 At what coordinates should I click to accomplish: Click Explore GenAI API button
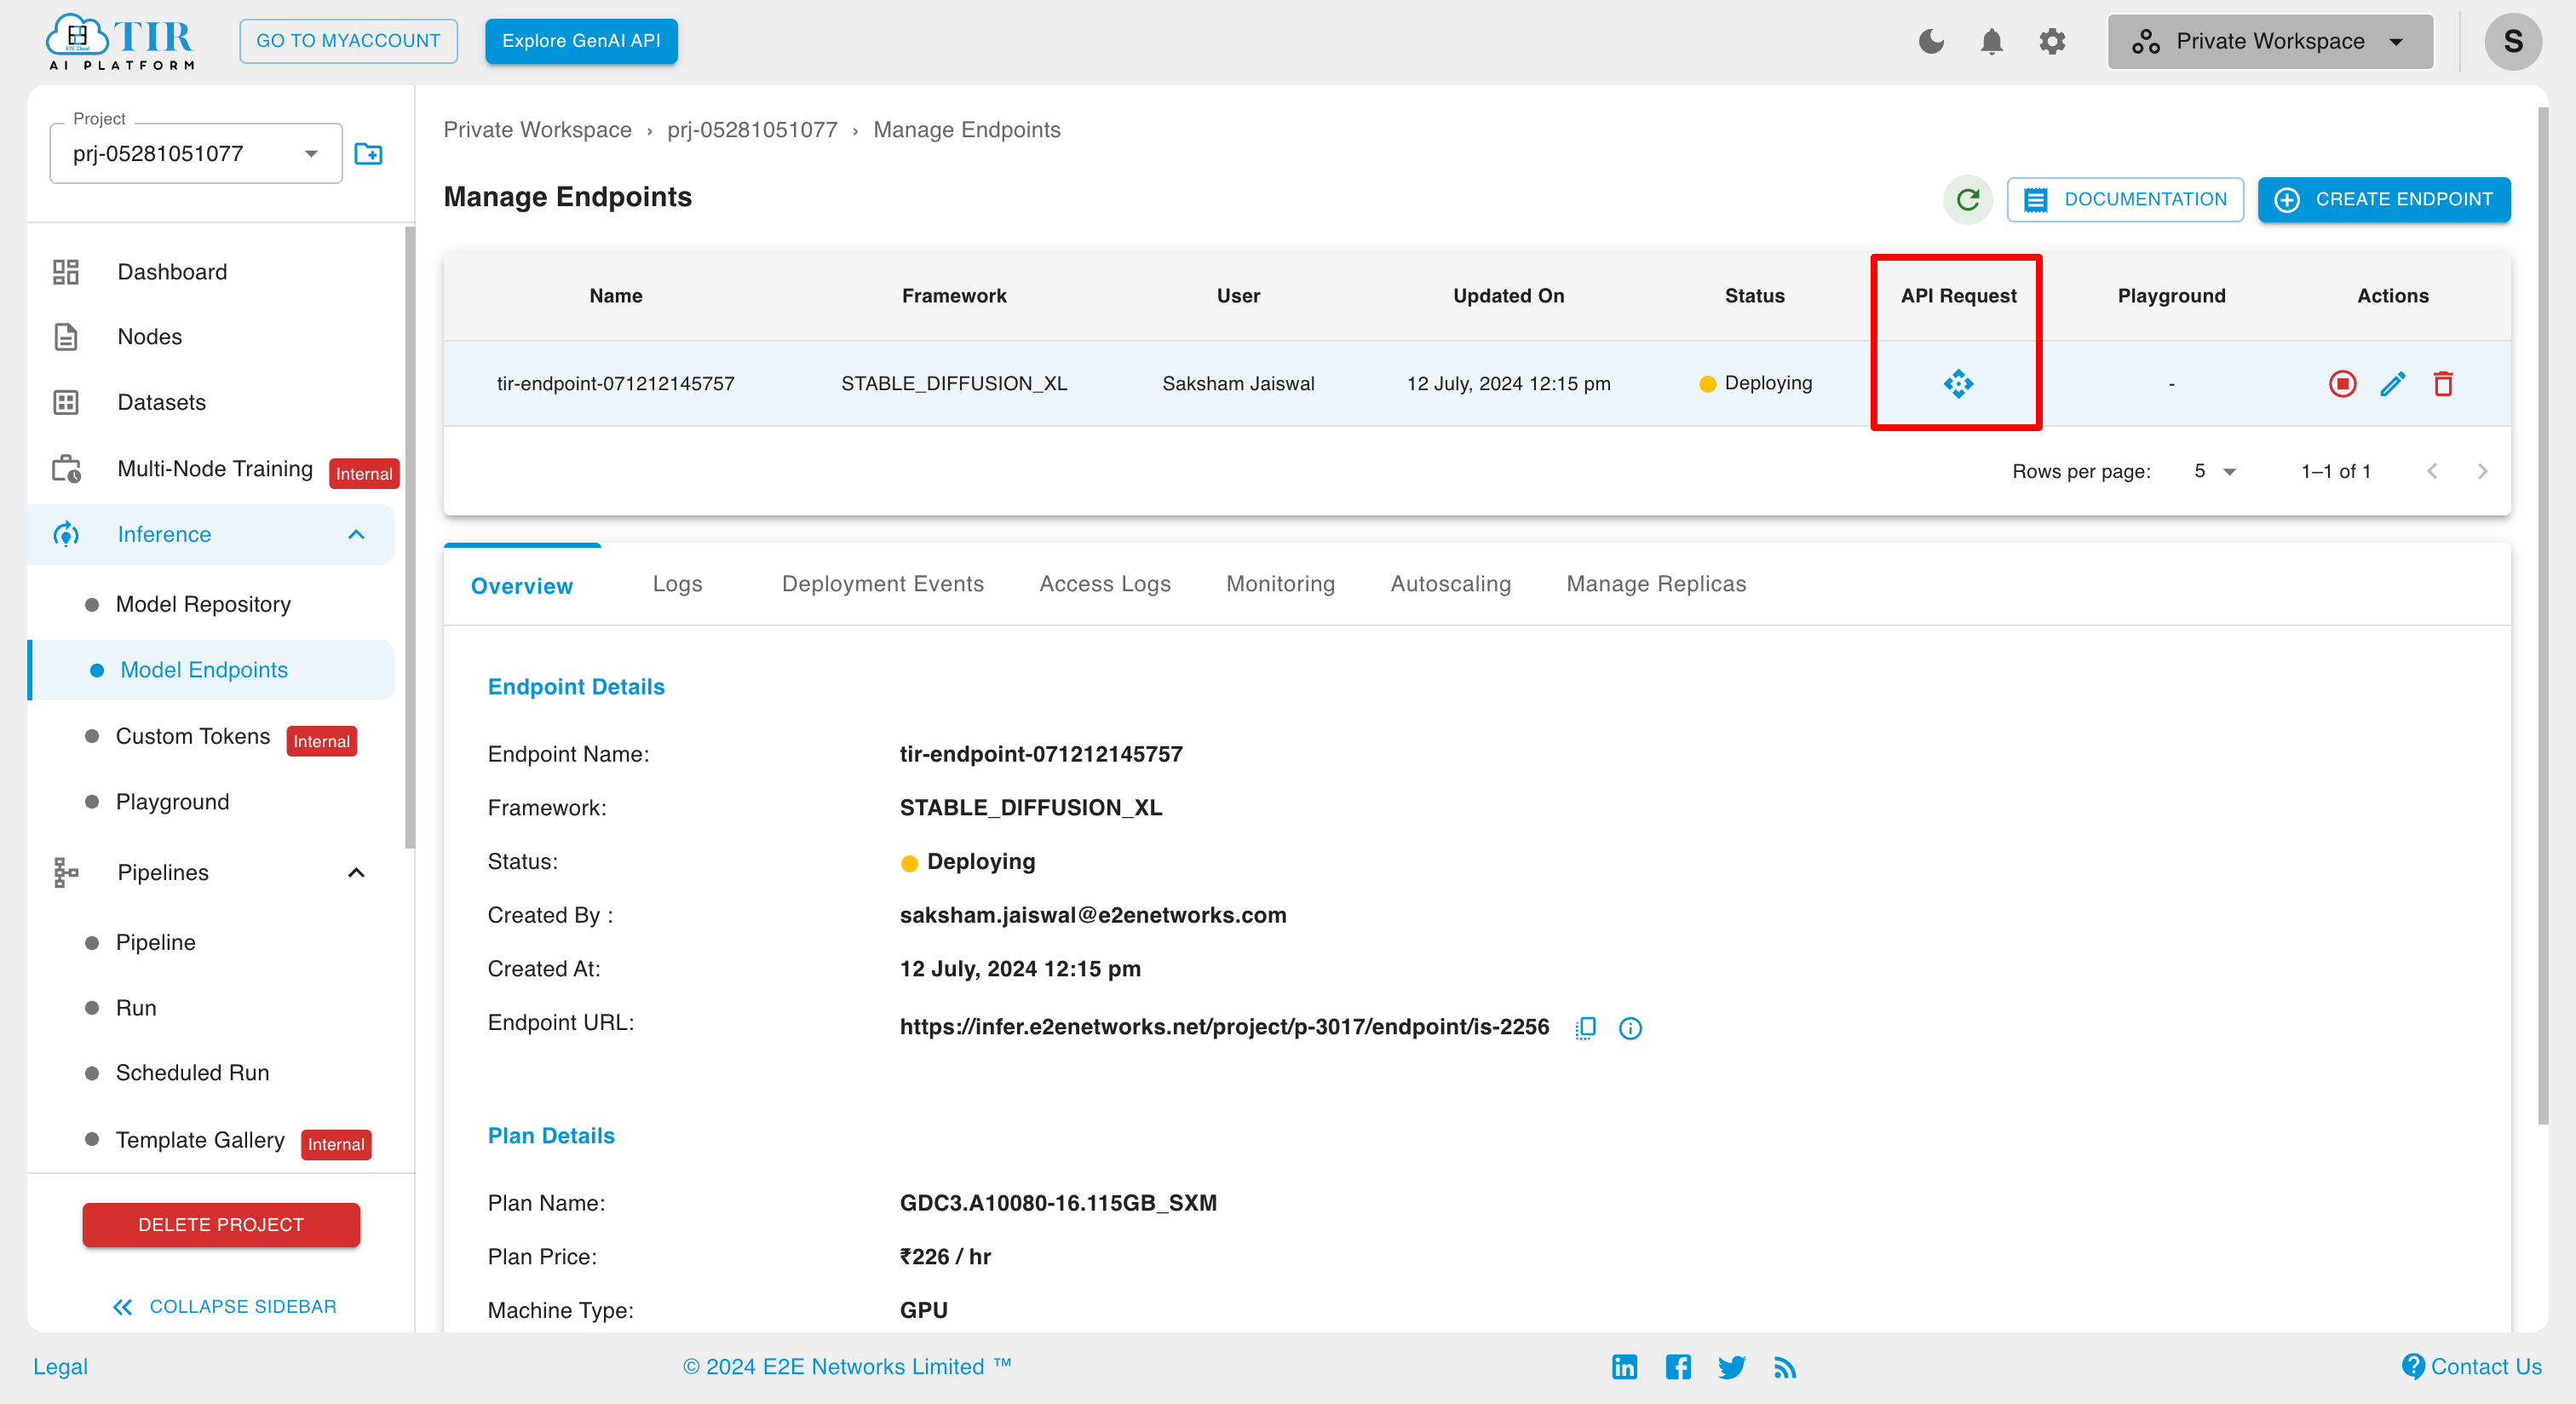point(581,41)
